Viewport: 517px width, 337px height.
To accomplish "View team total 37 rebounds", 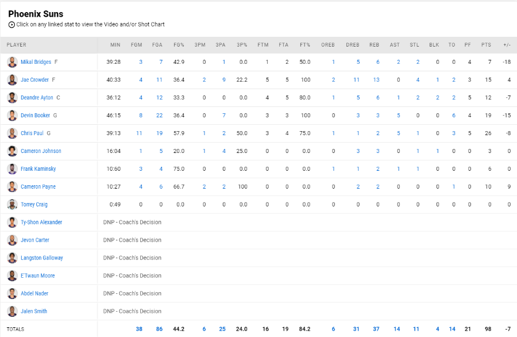I will click(376, 329).
